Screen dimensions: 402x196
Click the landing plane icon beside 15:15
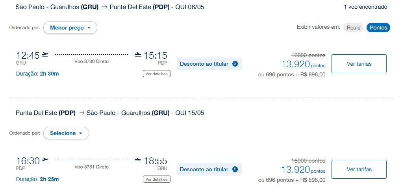pos(138,54)
